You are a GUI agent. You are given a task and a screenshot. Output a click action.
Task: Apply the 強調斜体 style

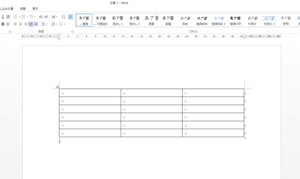click(202, 20)
